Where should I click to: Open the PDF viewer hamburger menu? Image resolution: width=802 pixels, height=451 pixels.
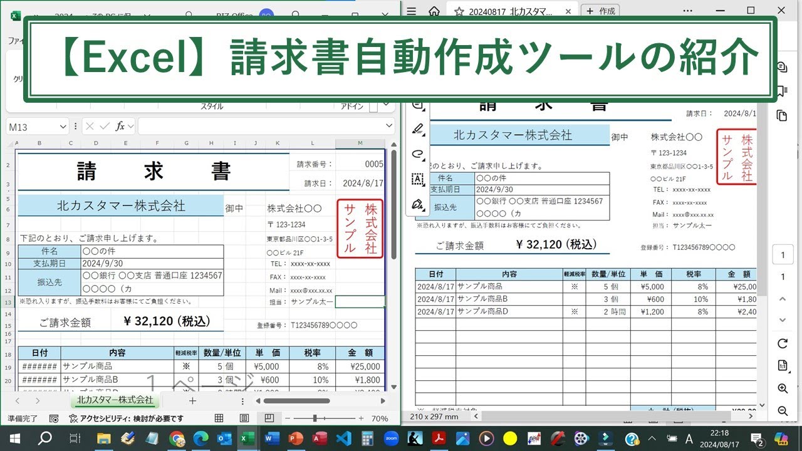pos(411,11)
